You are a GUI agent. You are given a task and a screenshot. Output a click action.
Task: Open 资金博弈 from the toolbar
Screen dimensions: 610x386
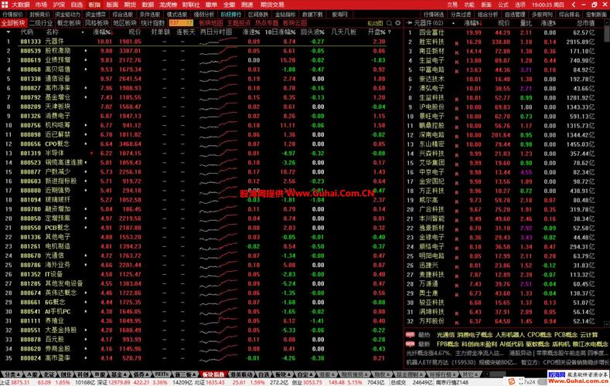97,14
